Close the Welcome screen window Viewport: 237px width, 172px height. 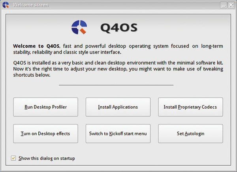(x=231, y=5)
